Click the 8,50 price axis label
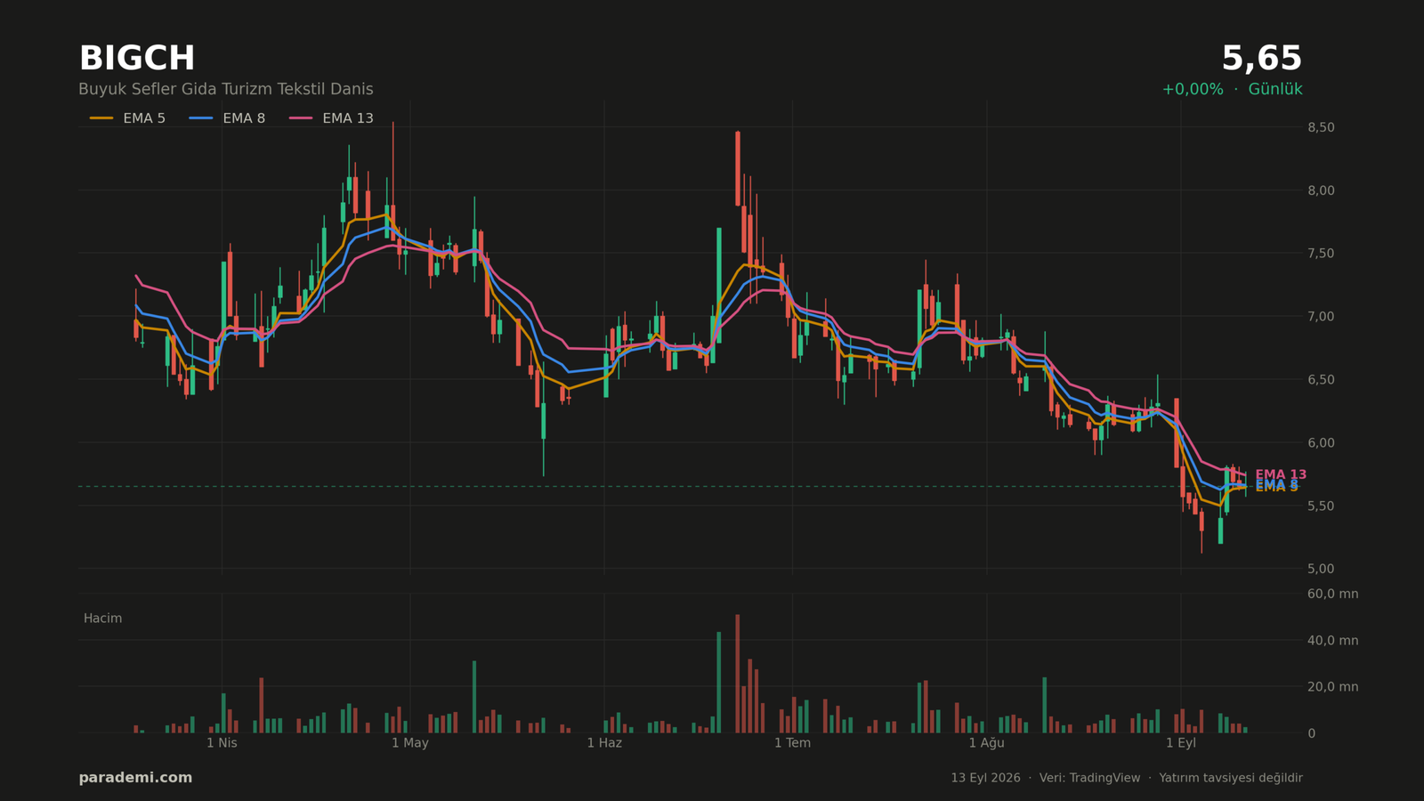This screenshot has height=801, width=1424. click(x=1321, y=127)
